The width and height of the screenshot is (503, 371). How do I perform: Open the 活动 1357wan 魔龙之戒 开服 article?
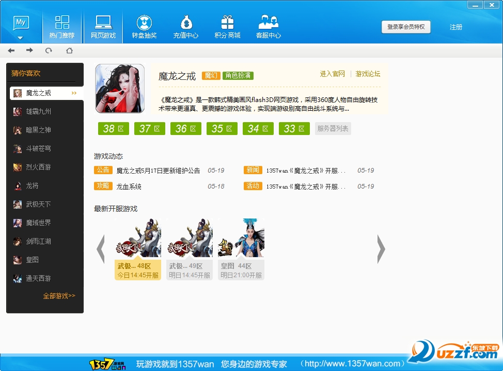pos(306,187)
